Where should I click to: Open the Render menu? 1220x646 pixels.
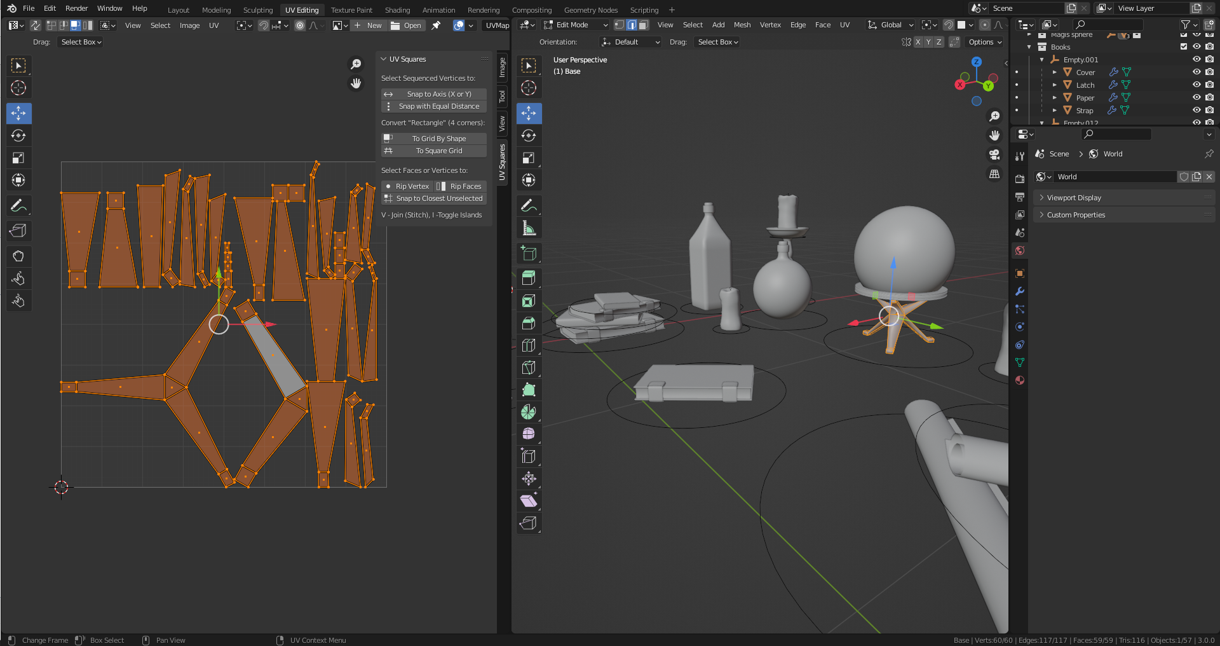(x=76, y=8)
